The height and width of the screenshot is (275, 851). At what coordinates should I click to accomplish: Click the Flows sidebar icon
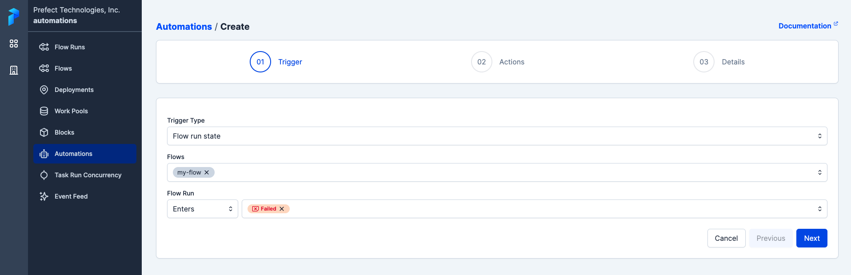pos(44,68)
